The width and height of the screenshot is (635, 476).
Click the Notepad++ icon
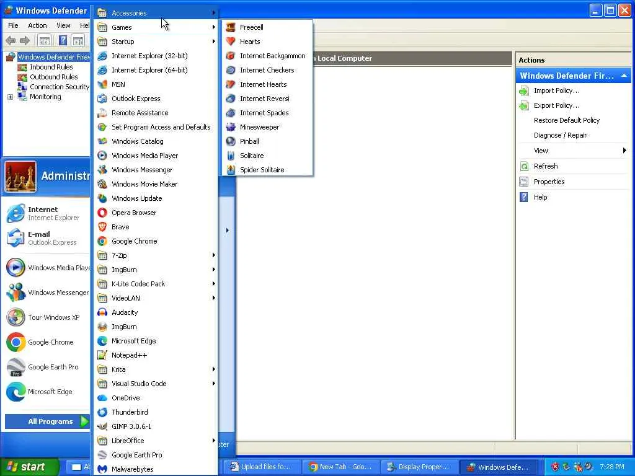click(x=102, y=355)
